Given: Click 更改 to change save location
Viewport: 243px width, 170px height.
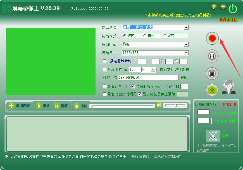Looking at the screenshot, I should [184, 78].
